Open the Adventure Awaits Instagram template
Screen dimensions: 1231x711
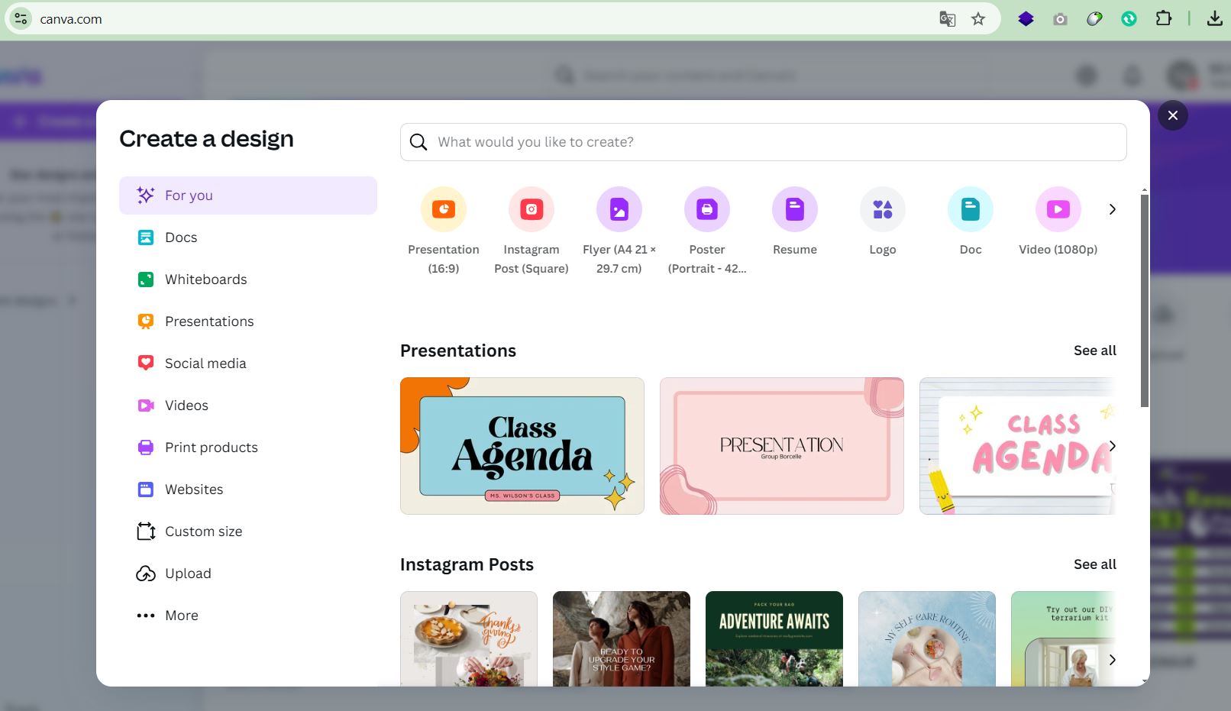[x=774, y=638]
